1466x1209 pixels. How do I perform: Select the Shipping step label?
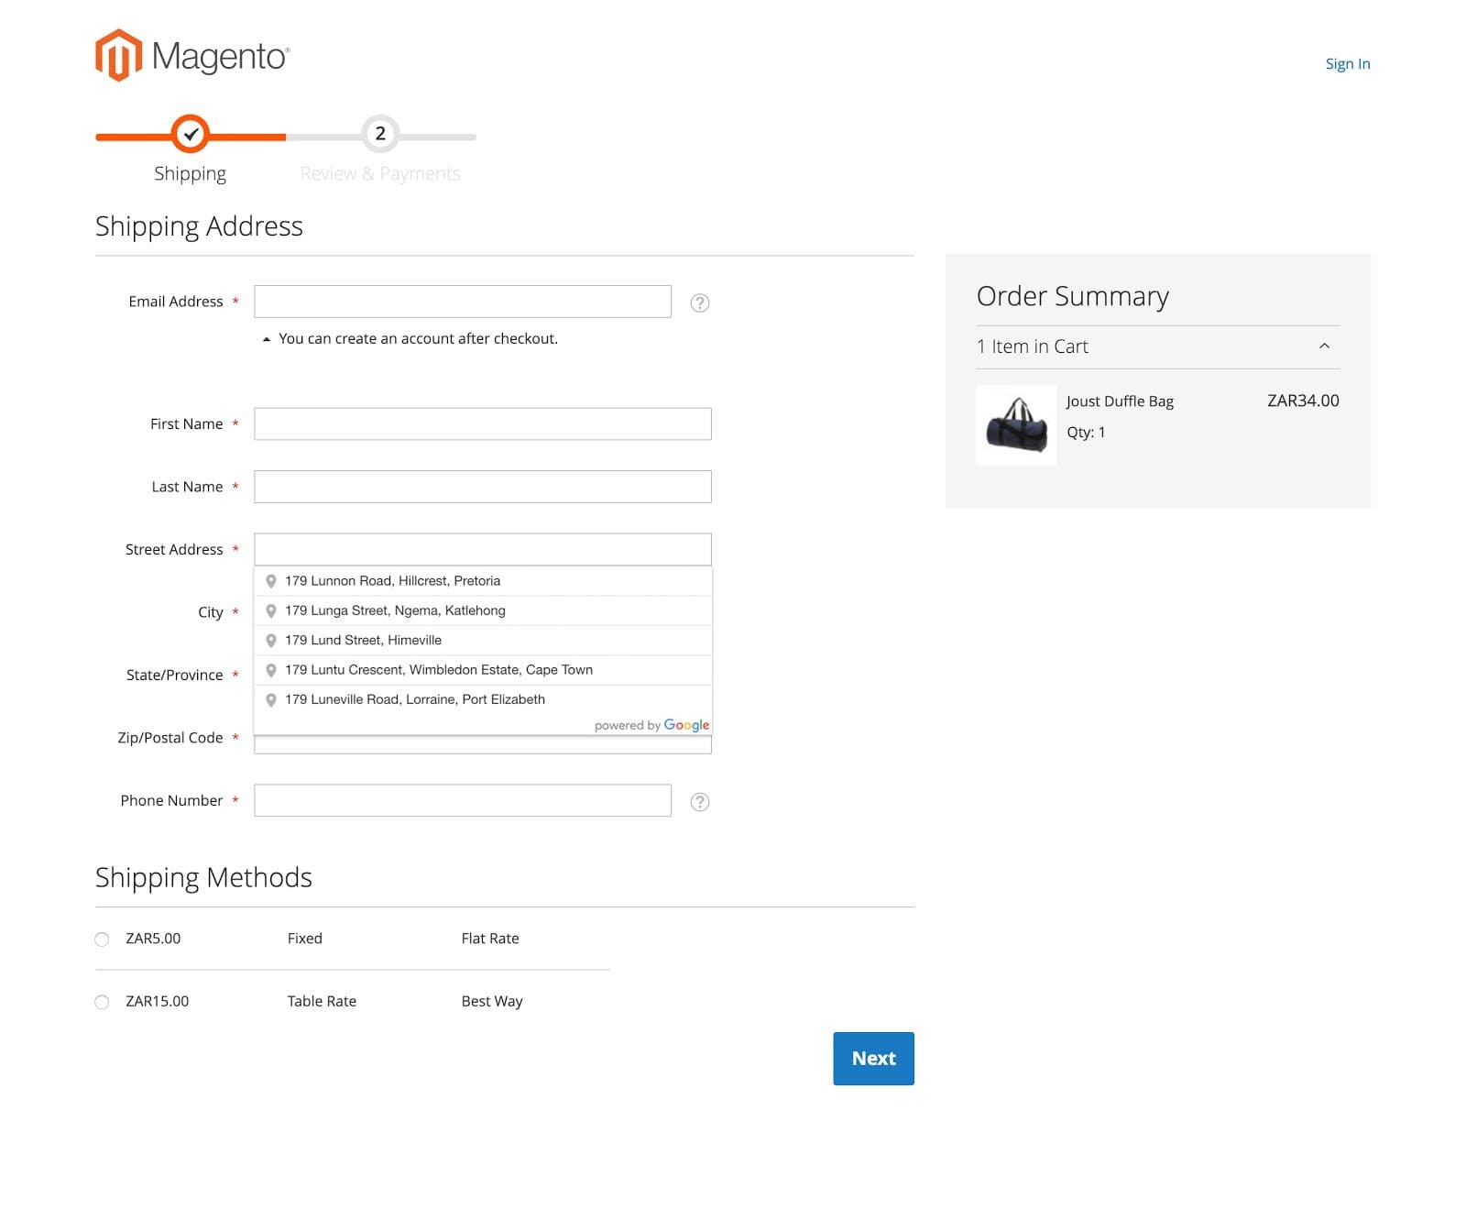point(191,173)
